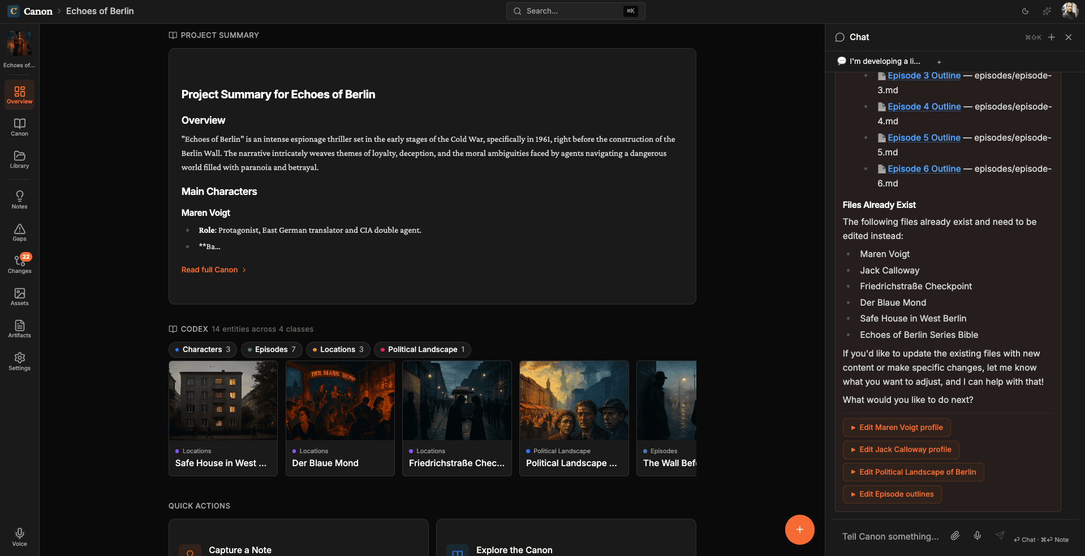
Task: Click "Friedrichstraße Checkpoint" in chat list
Action: point(916,286)
